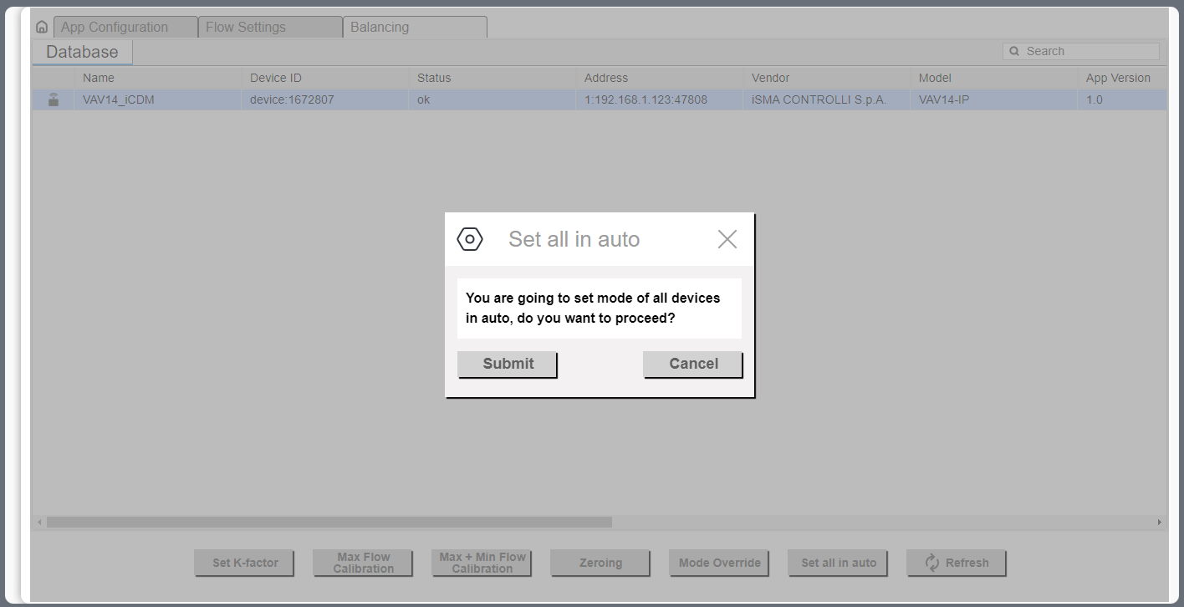The height and width of the screenshot is (607, 1184).
Task: Select the Balancing tab
Action: [414, 27]
